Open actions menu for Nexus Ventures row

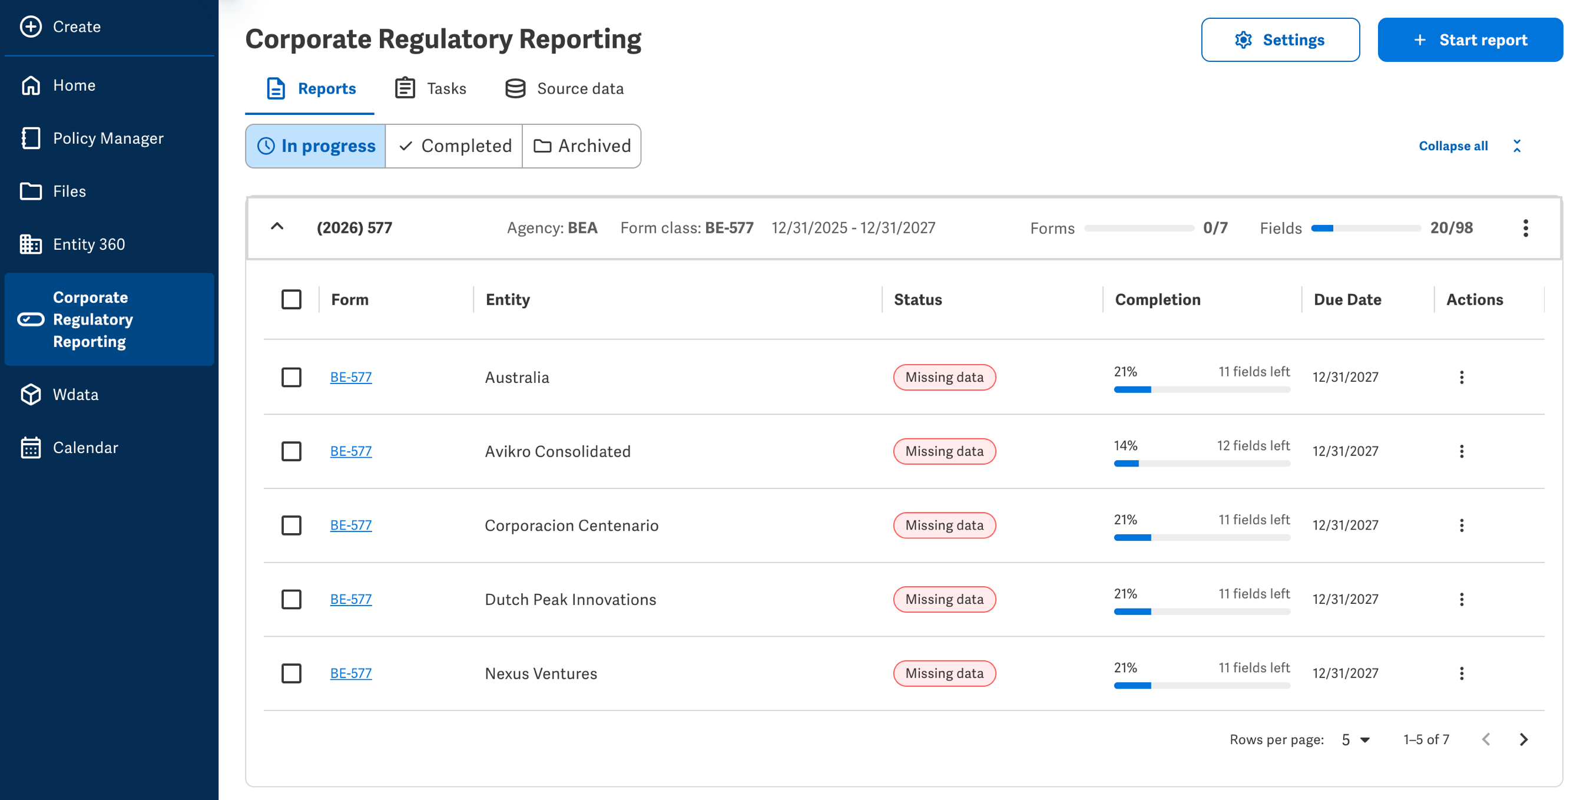coord(1461,673)
